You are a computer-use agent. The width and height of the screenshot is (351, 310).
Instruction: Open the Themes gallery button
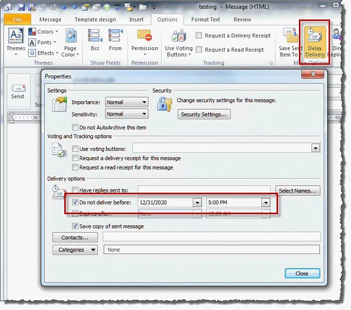coord(16,42)
